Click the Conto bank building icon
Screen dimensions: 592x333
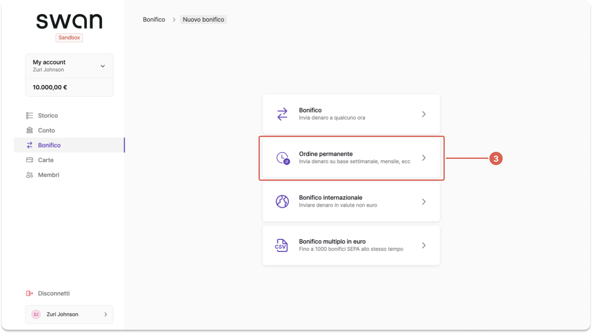click(x=29, y=130)
